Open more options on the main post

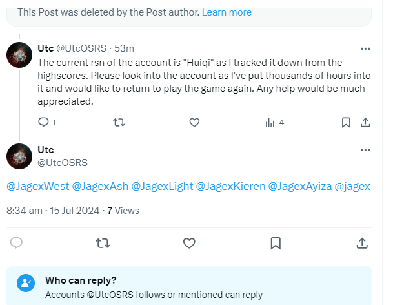[365, 150]
